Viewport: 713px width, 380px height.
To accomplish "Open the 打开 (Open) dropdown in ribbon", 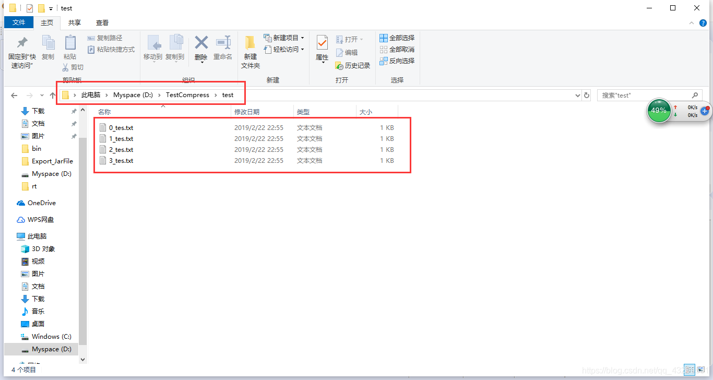I will [349, 40].
